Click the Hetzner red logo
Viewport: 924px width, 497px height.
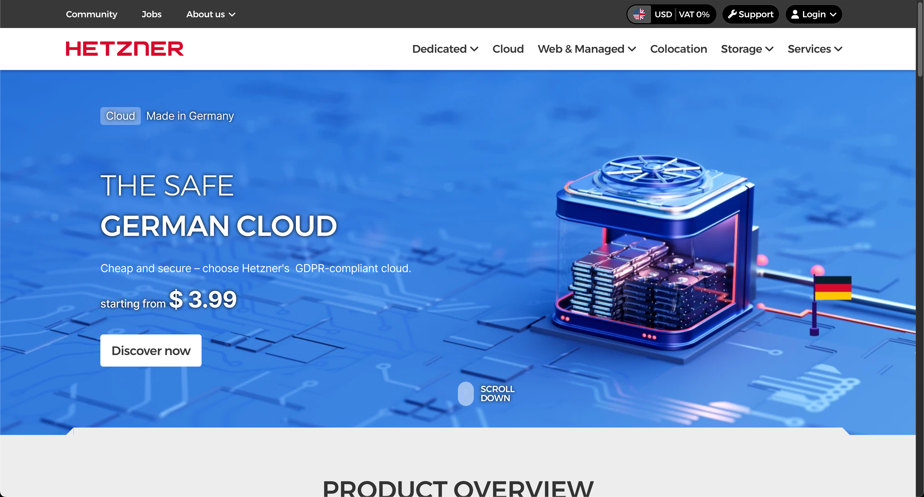point(125,49)
